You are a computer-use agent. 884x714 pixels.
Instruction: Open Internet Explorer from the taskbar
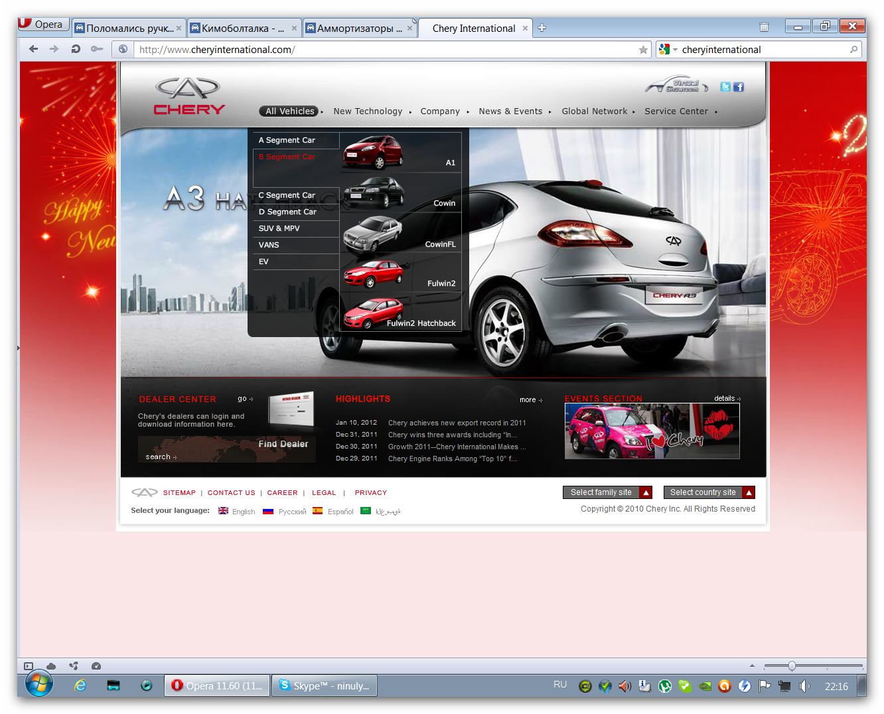pos(80,685)
